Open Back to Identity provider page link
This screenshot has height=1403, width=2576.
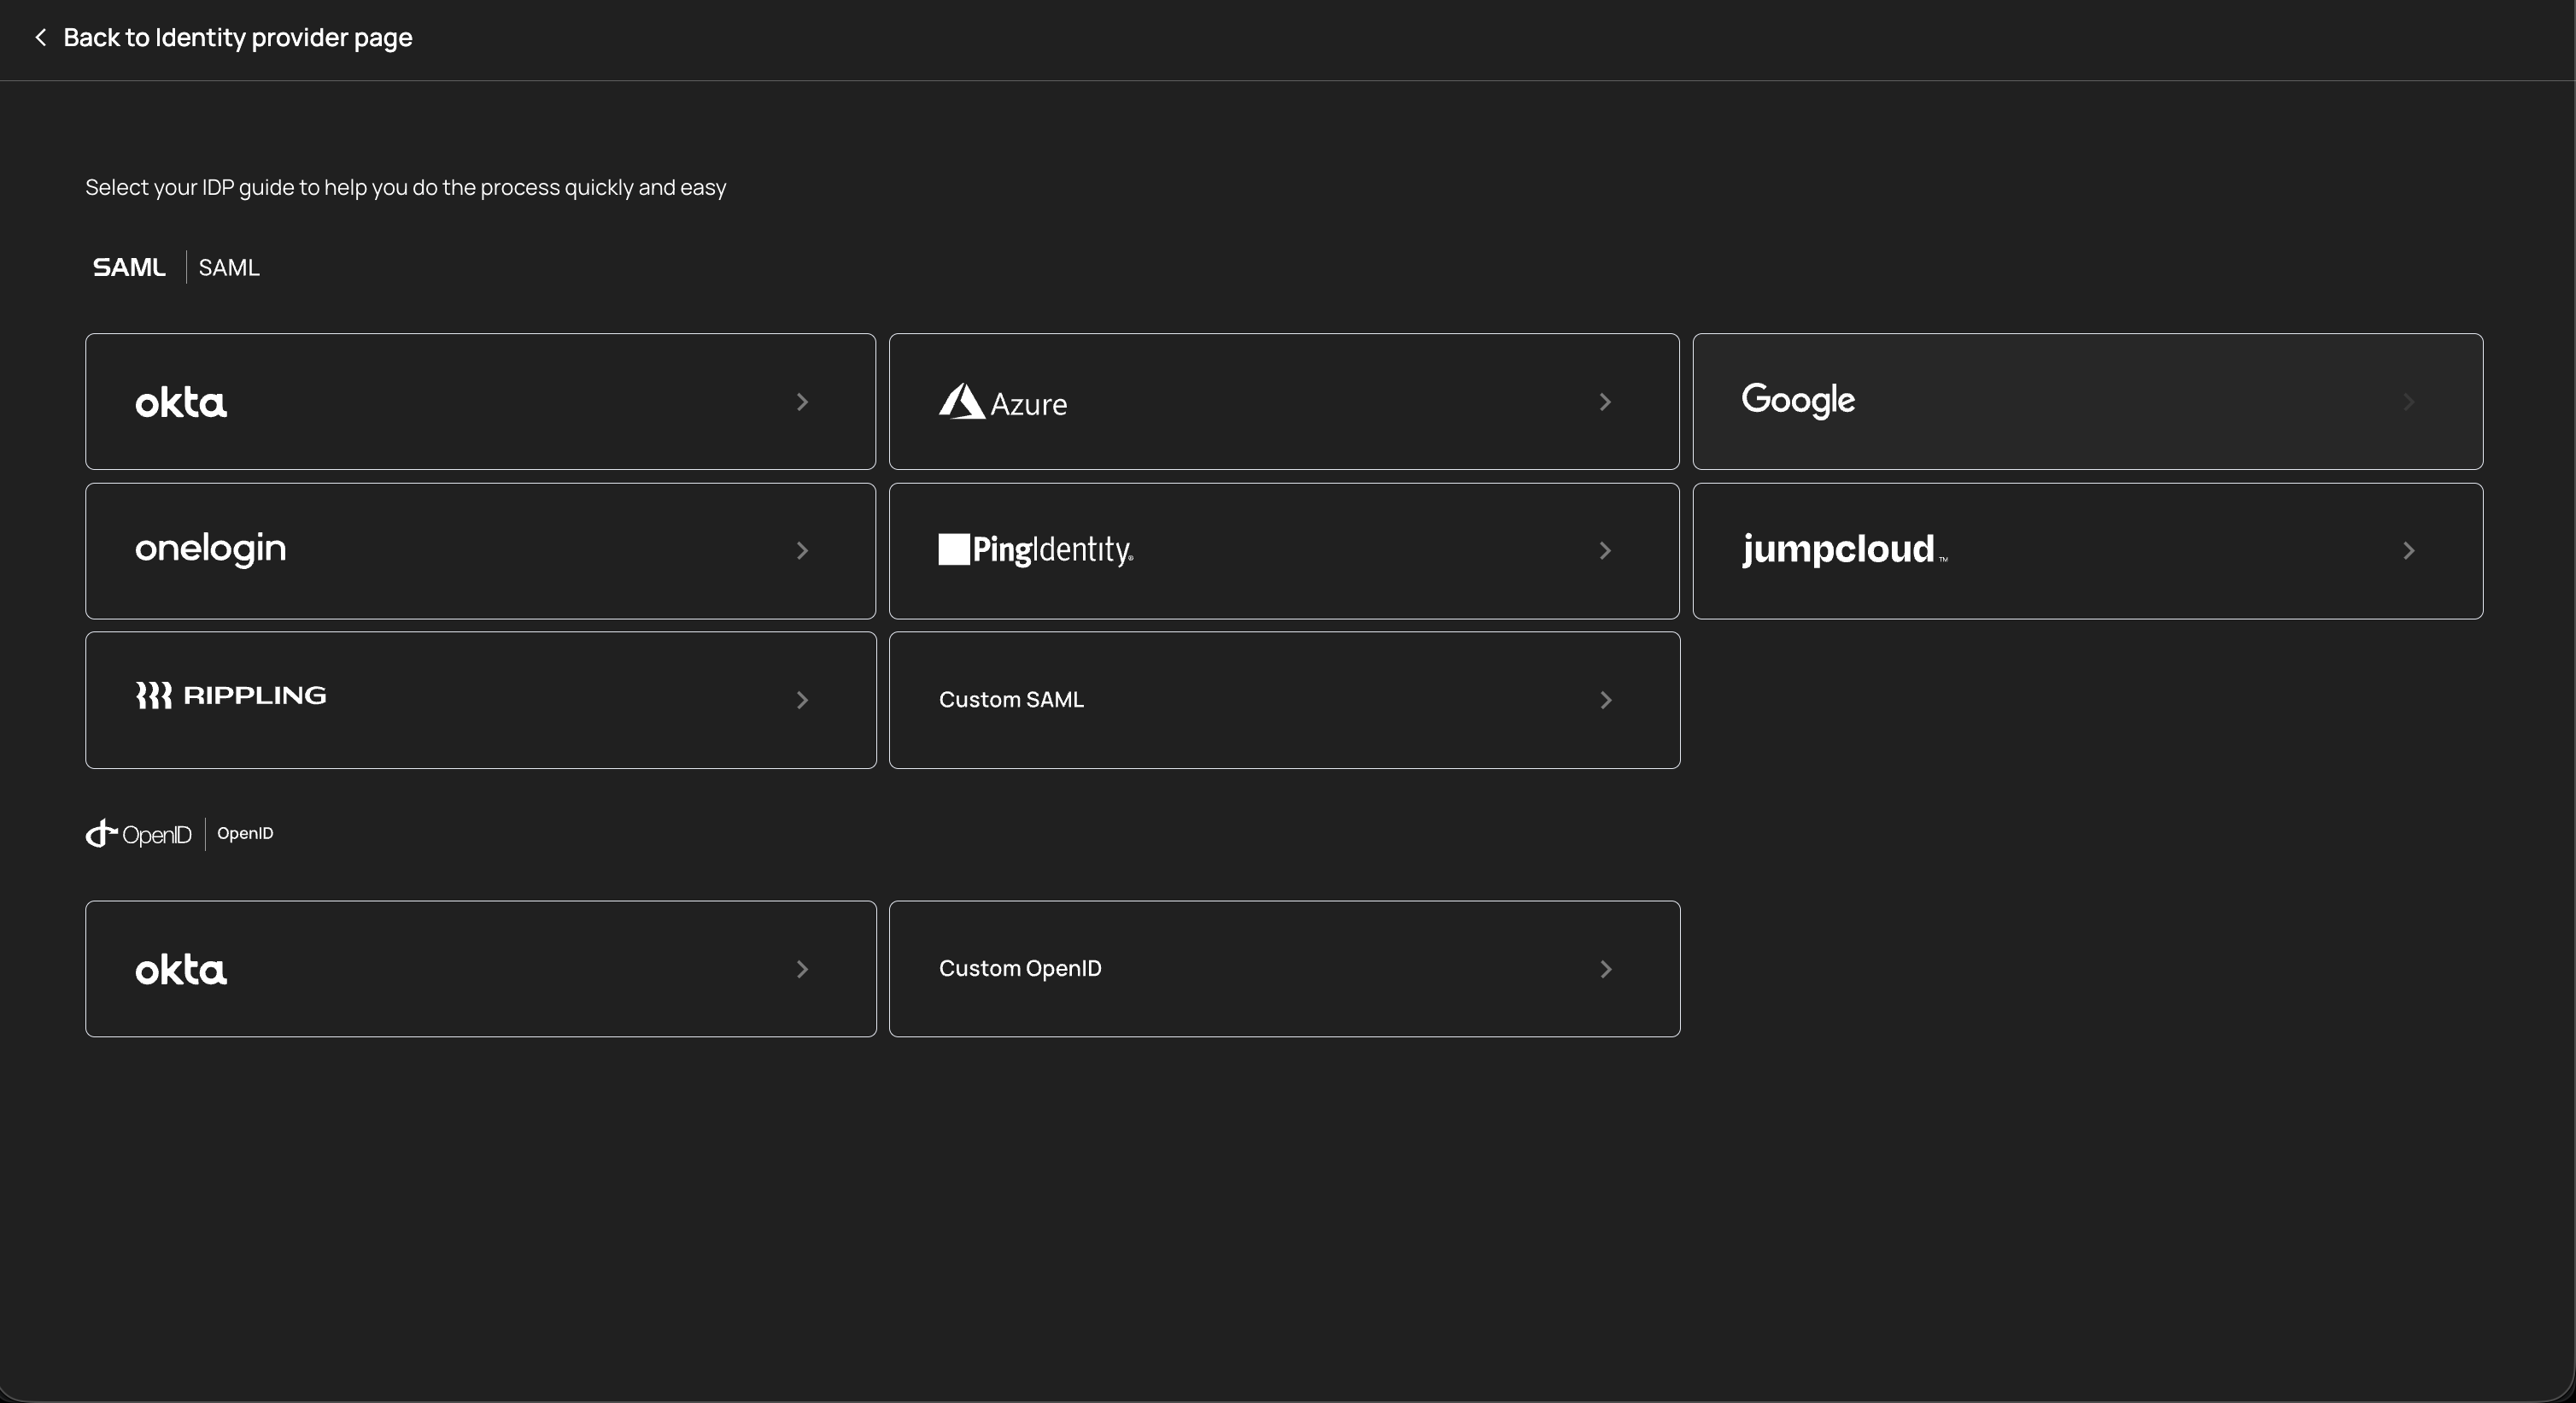click(237, 38)
